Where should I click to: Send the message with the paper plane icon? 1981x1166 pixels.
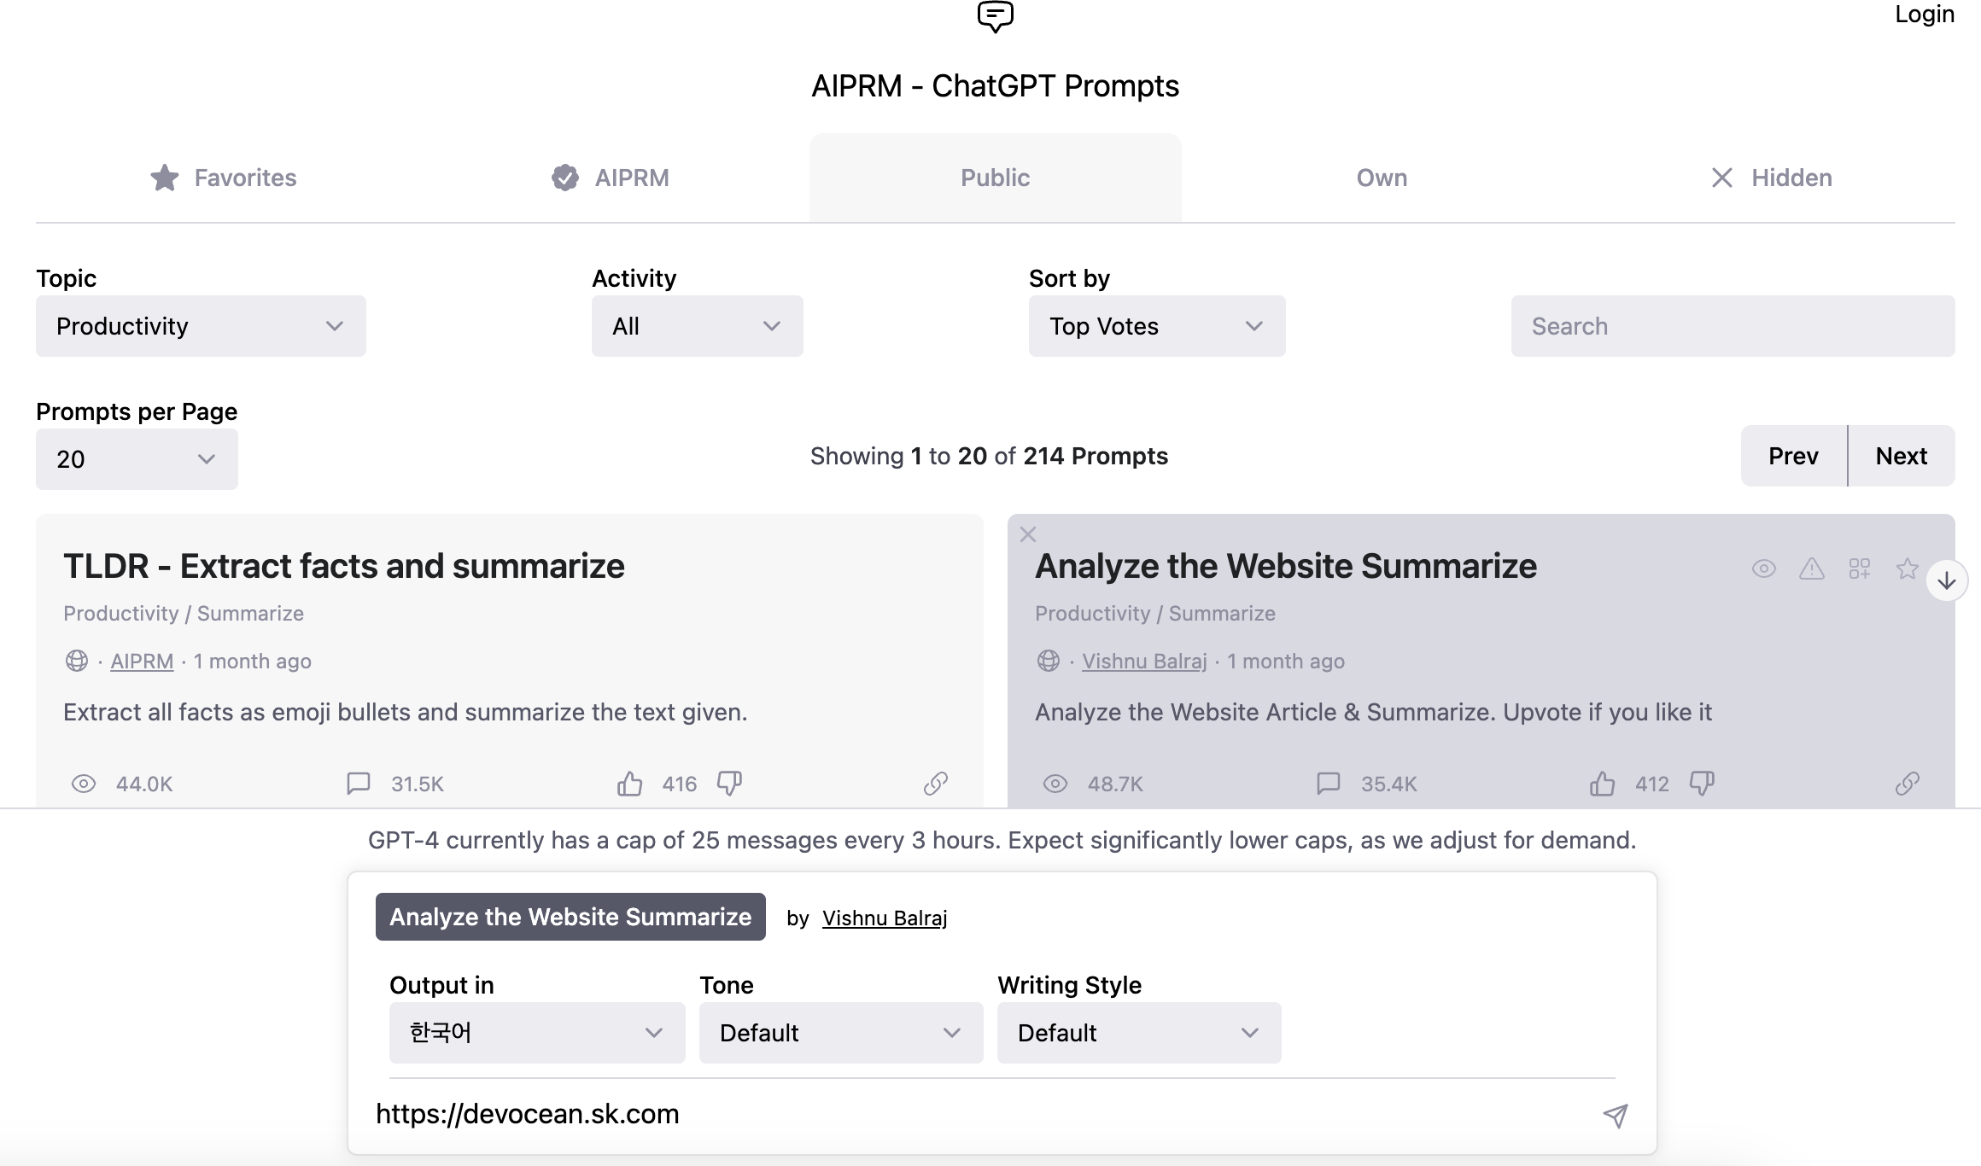tap(1616, 1116)
